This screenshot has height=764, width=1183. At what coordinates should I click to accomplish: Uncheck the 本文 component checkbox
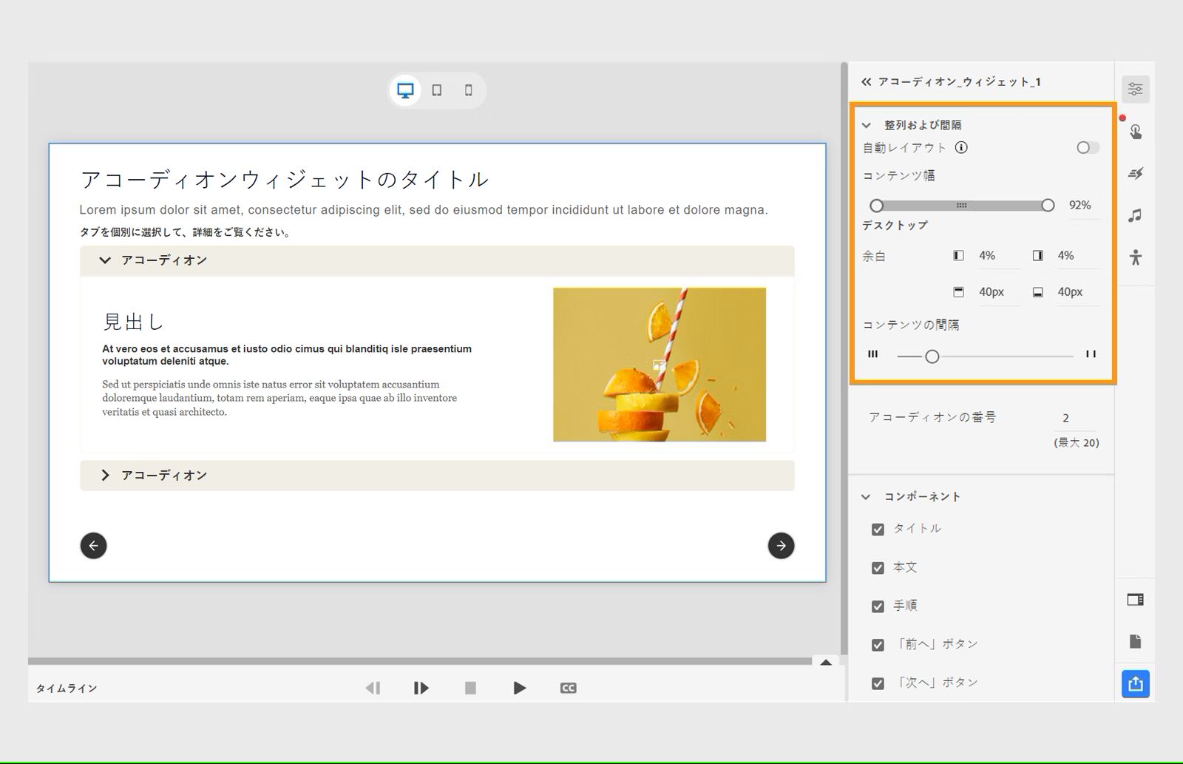click(x=878, y=568)
